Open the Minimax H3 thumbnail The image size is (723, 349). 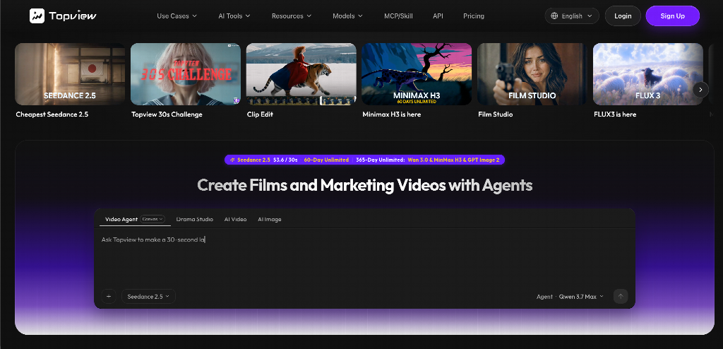[417, 74]
